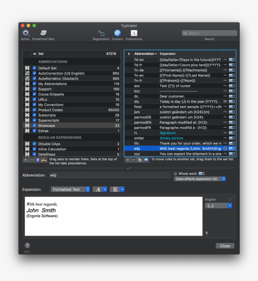The image size is (258, 281).
Task: Open the font style A dropdown
Action: coord(100,189)
